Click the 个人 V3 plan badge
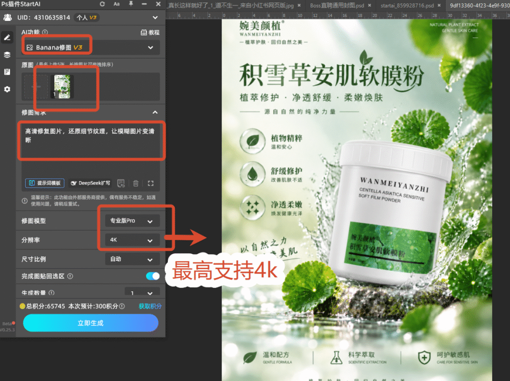Screen dimensions: 510x381 coord(87,17)
